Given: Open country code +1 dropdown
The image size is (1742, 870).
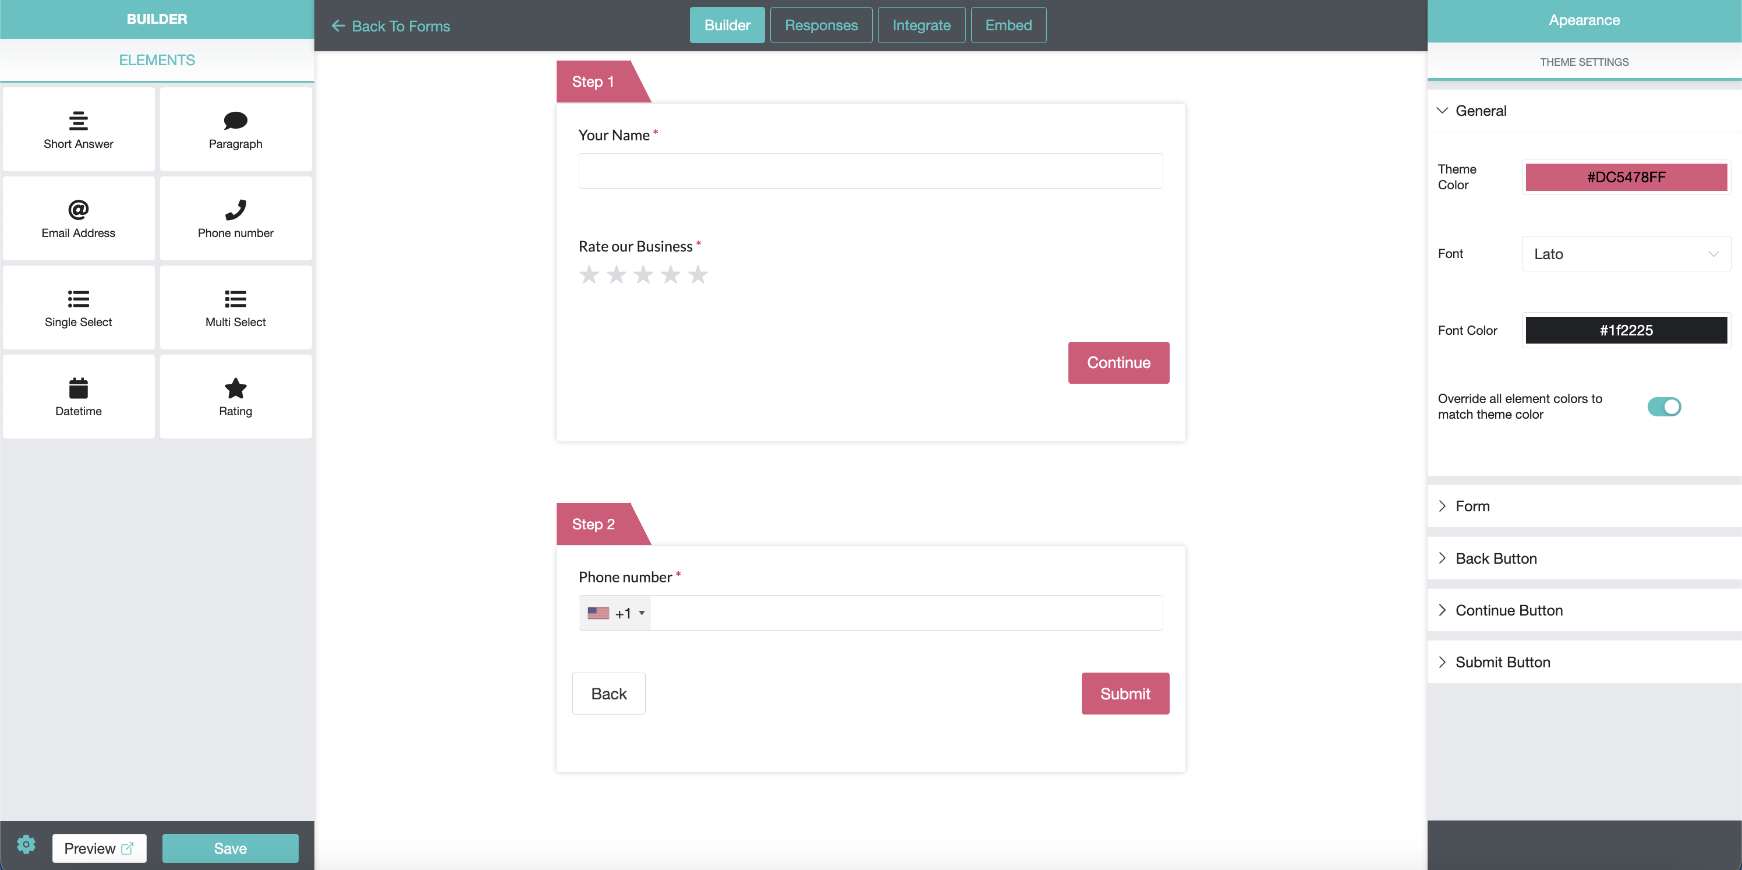Looking at the screenshot, I should pos(615,613).
